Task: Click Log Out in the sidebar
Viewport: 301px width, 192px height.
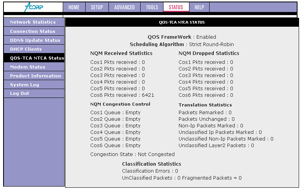Action: point(34,93)
